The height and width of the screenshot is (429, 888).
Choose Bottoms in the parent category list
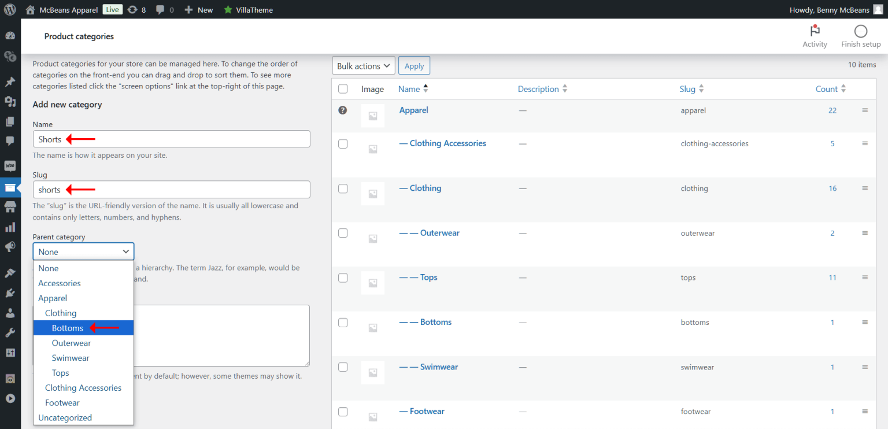click(x=83, y=328)
